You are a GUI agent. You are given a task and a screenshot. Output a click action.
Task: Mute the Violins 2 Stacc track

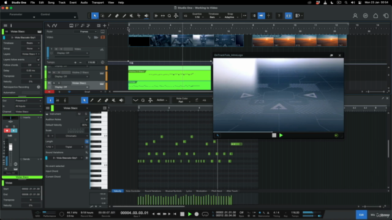54,72
